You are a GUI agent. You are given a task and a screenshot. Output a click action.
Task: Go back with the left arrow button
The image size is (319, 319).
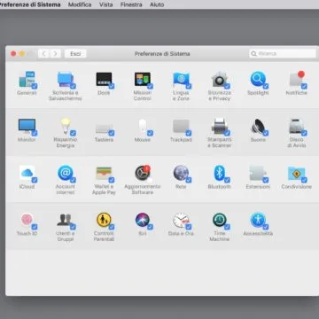(44, 54)
